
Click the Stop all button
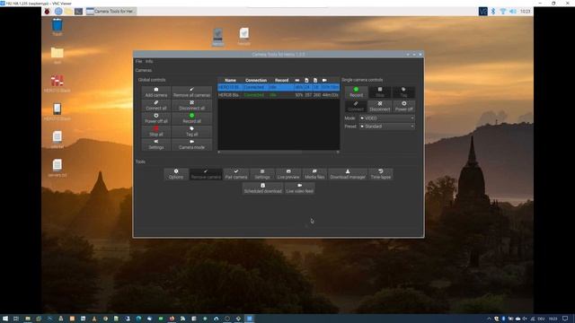click(156, 132)
